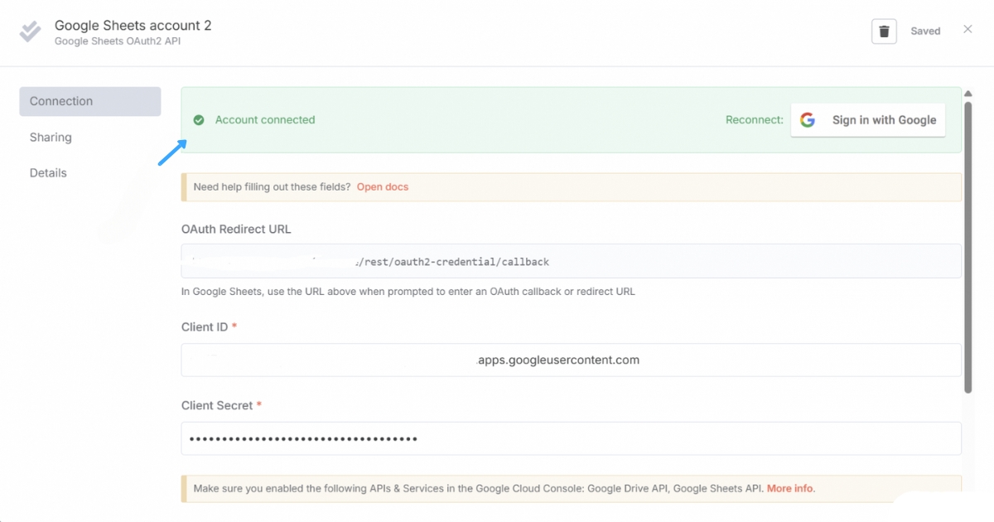
Task: Click the Saved status label
Action: [x=925, y=31]
